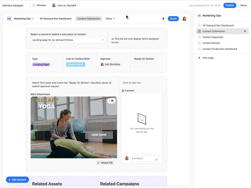251x188 pixels.
Task: Click Ash Quintana's approver avatar
Action: click(102, 64)
